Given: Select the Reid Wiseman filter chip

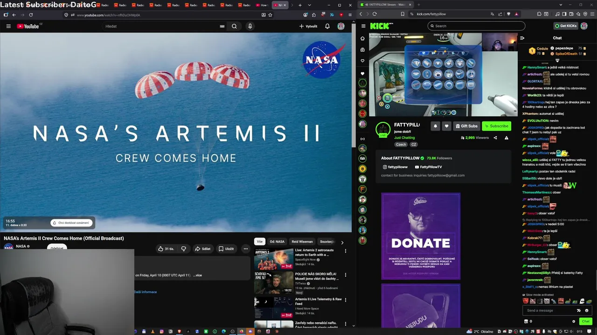Looking at the screenshot, I should tap(302, 241).
